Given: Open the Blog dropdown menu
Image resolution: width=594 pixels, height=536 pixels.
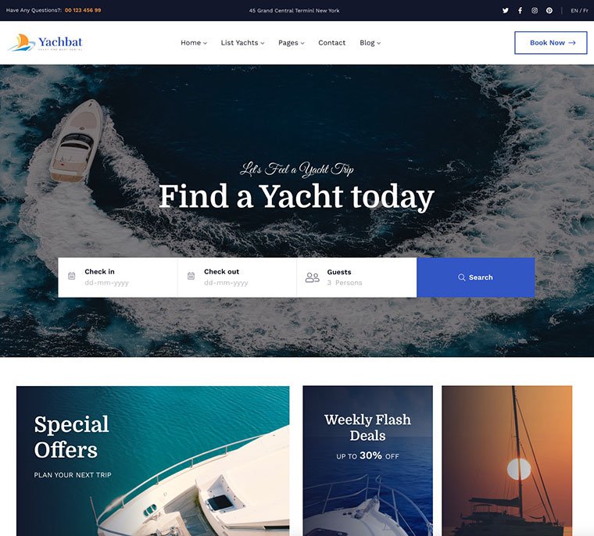Looking at the screenshot, I should (x=370, y=43).
